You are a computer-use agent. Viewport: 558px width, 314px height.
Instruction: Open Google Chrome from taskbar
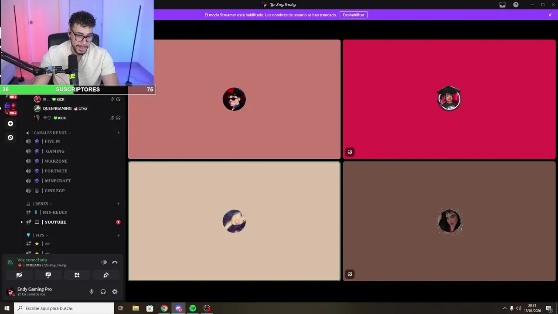pos(164,308)
